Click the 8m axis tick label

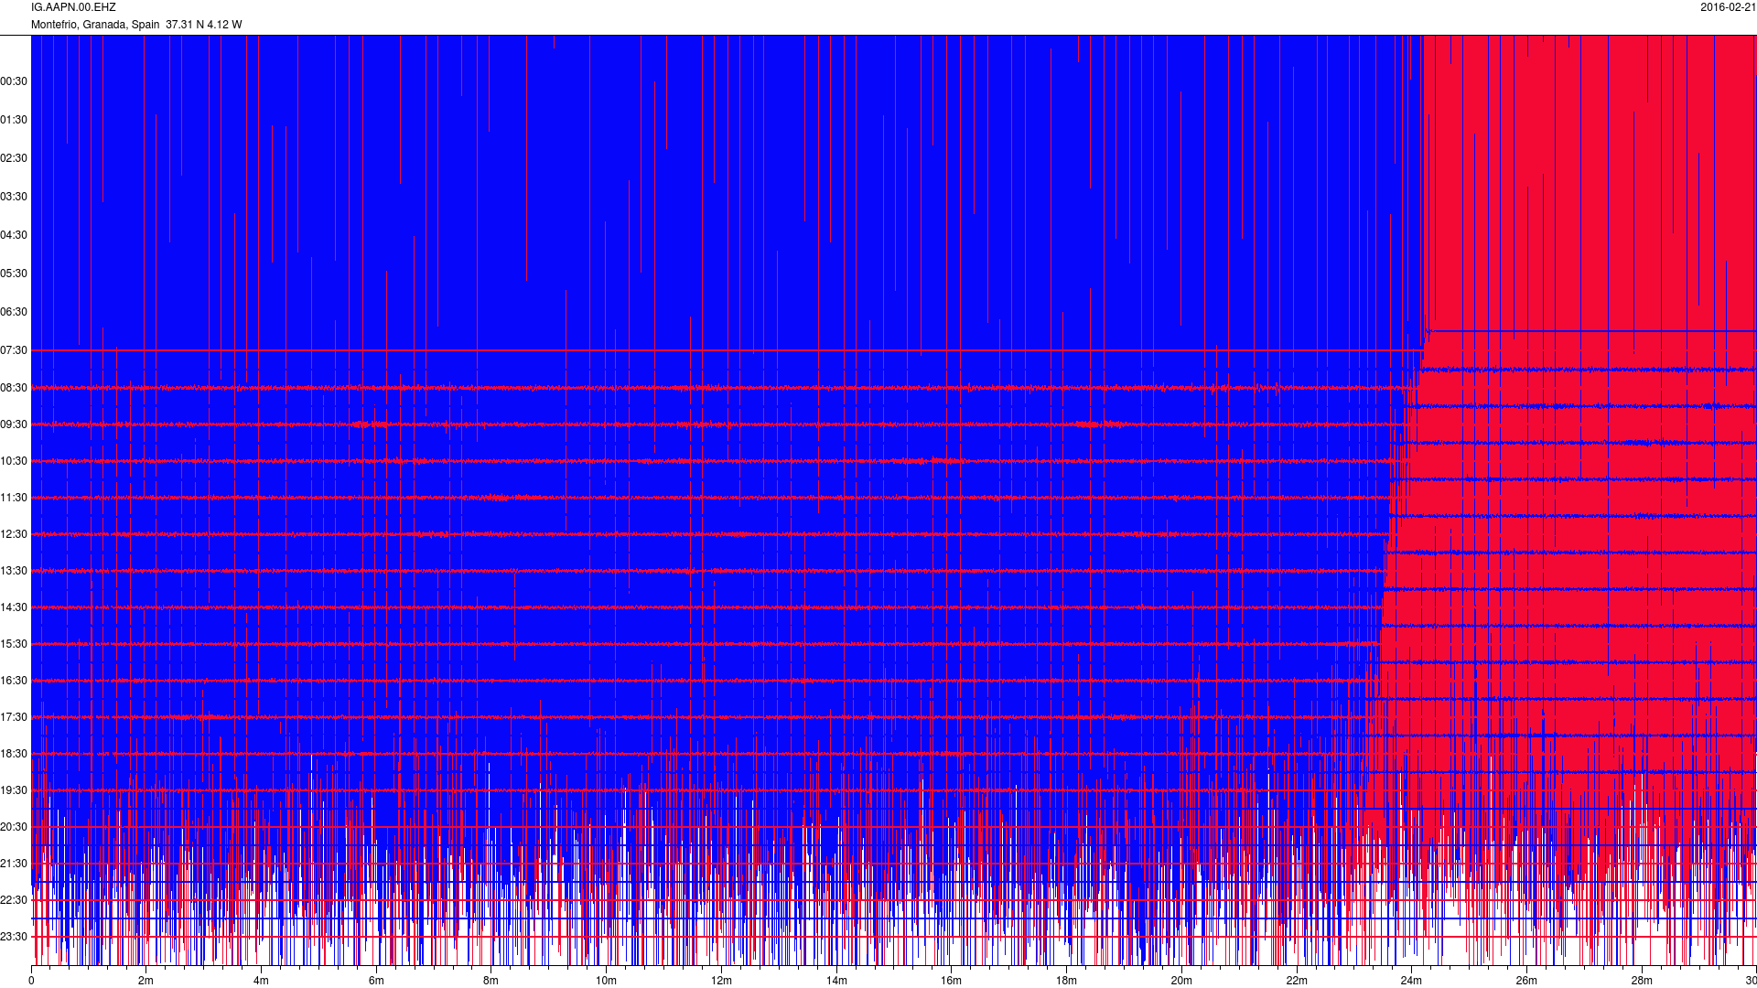coord(490,981)
